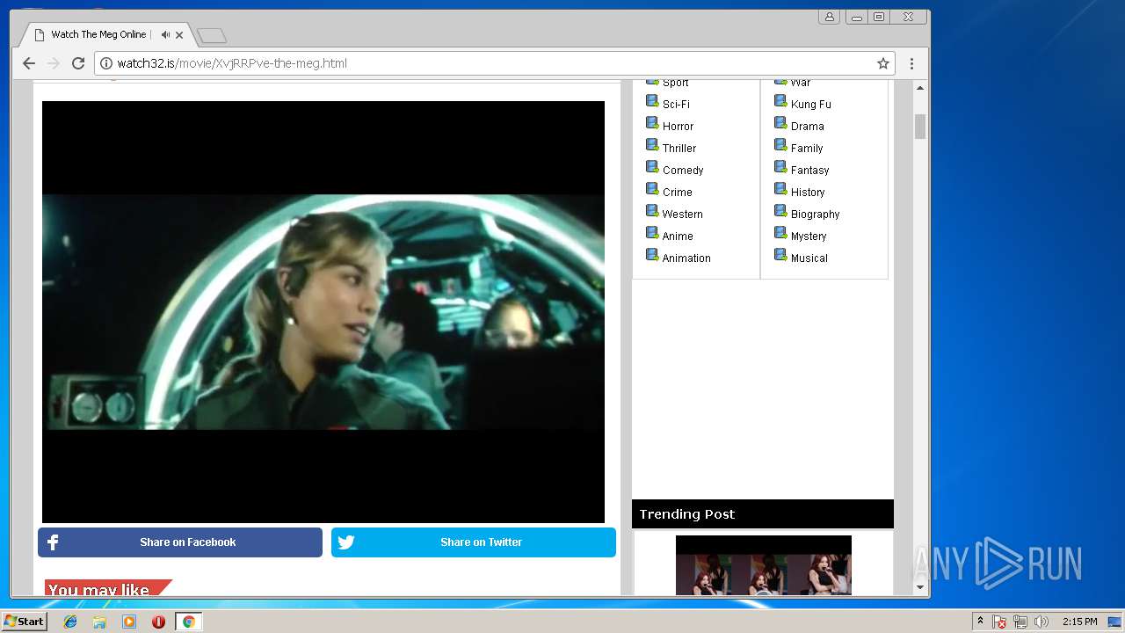The height and width of the screenshot is (633, 1125).
Task: Open Opera browser taskbar icon
Action: click(x=158, y=622)
